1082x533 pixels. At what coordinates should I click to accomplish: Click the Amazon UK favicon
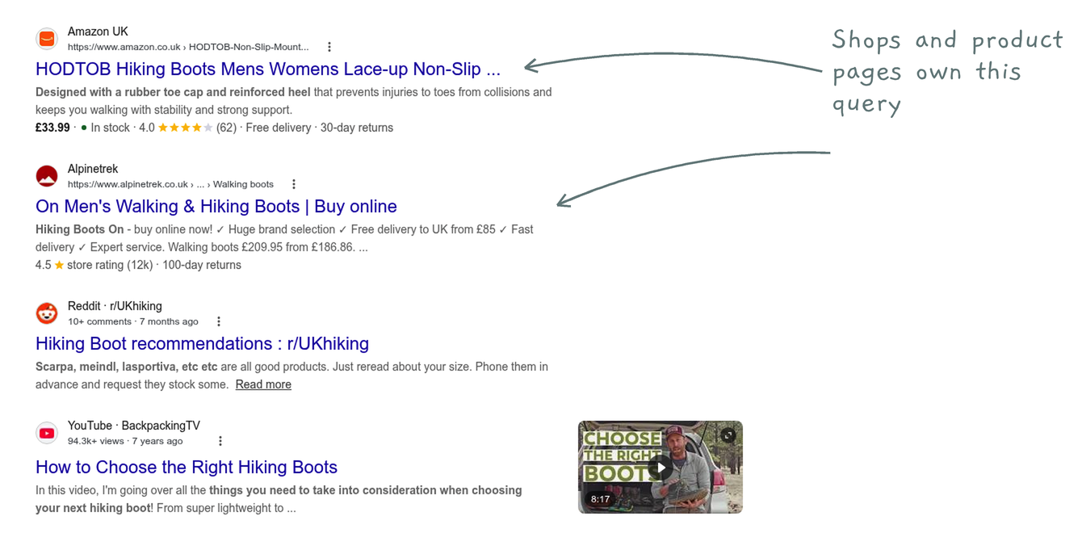pyautogui.click(x=47, y=39)
